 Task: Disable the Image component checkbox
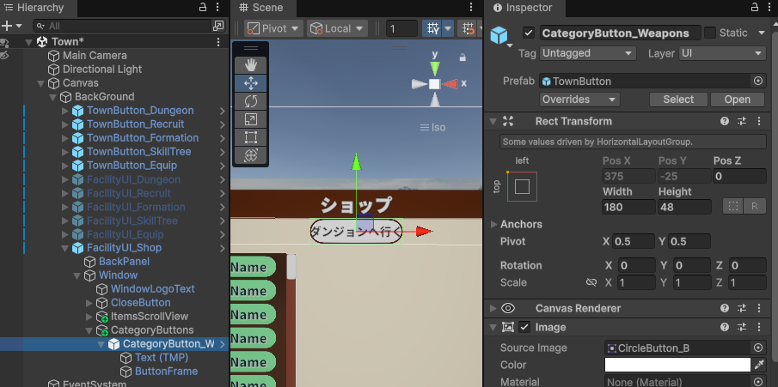pos(524,327)
